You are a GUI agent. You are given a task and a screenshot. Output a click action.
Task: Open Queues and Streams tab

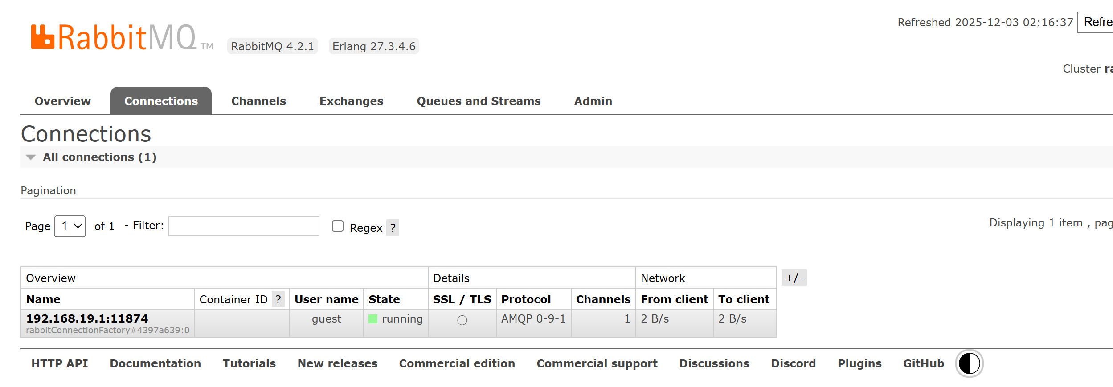pos(479,101)
